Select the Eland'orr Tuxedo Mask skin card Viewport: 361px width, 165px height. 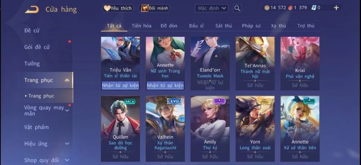click(x=210, y=63)
